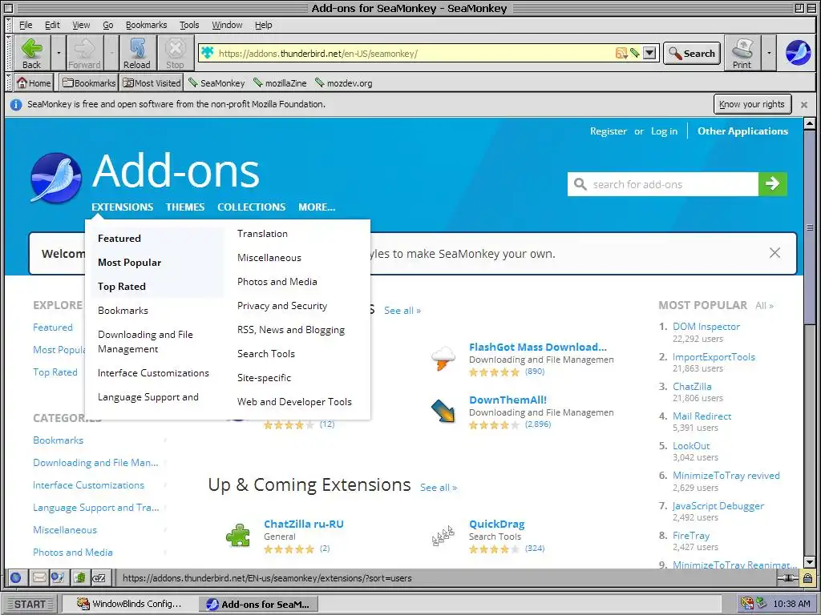Choose Privacy and Security from dropdown
This screenshot has height=615, width=821.
[x=282, y=306]
